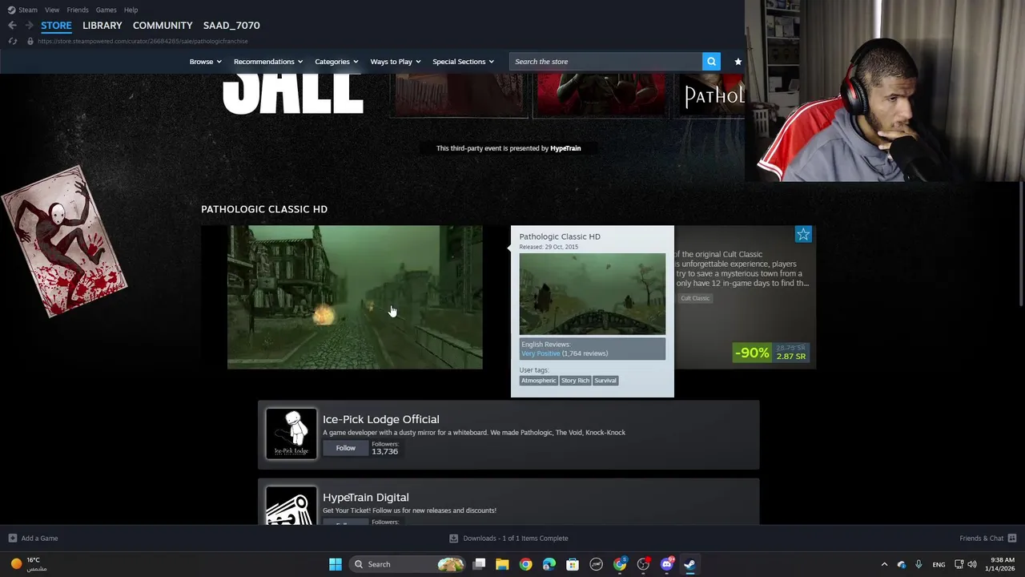Viewport: 1025px width, 577px height.
Task: Click the -90% discount price block
Action: 771,353
